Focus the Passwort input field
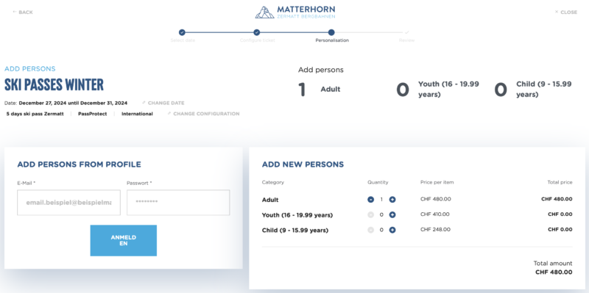This screenshot has height=293, width=589. [x=178, y=203]
